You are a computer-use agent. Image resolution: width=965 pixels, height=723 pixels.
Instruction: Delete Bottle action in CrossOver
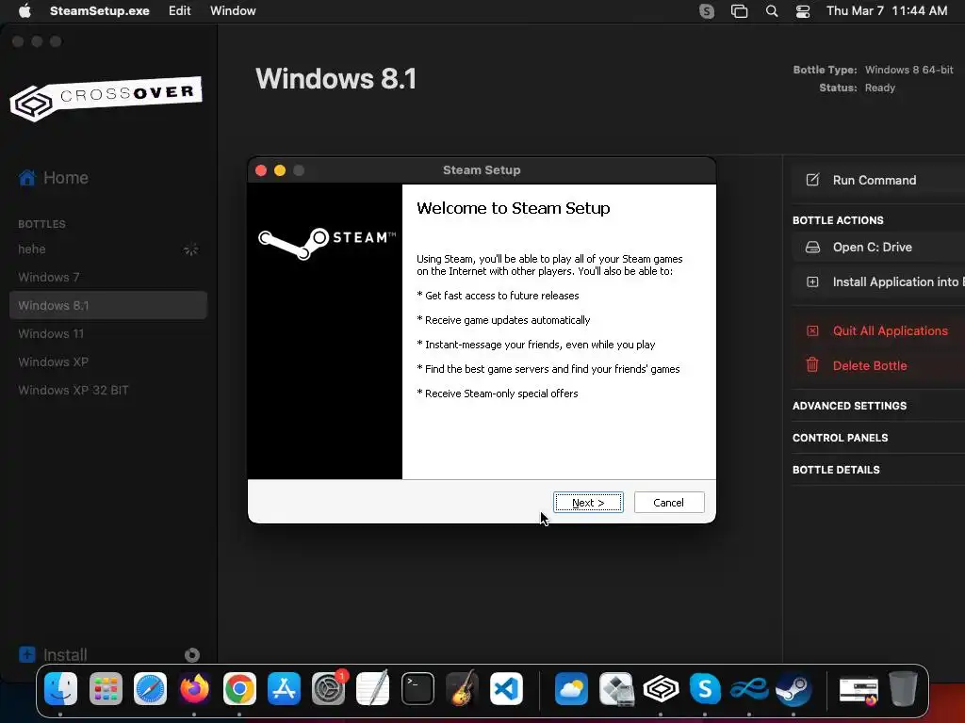click(870, 366)
